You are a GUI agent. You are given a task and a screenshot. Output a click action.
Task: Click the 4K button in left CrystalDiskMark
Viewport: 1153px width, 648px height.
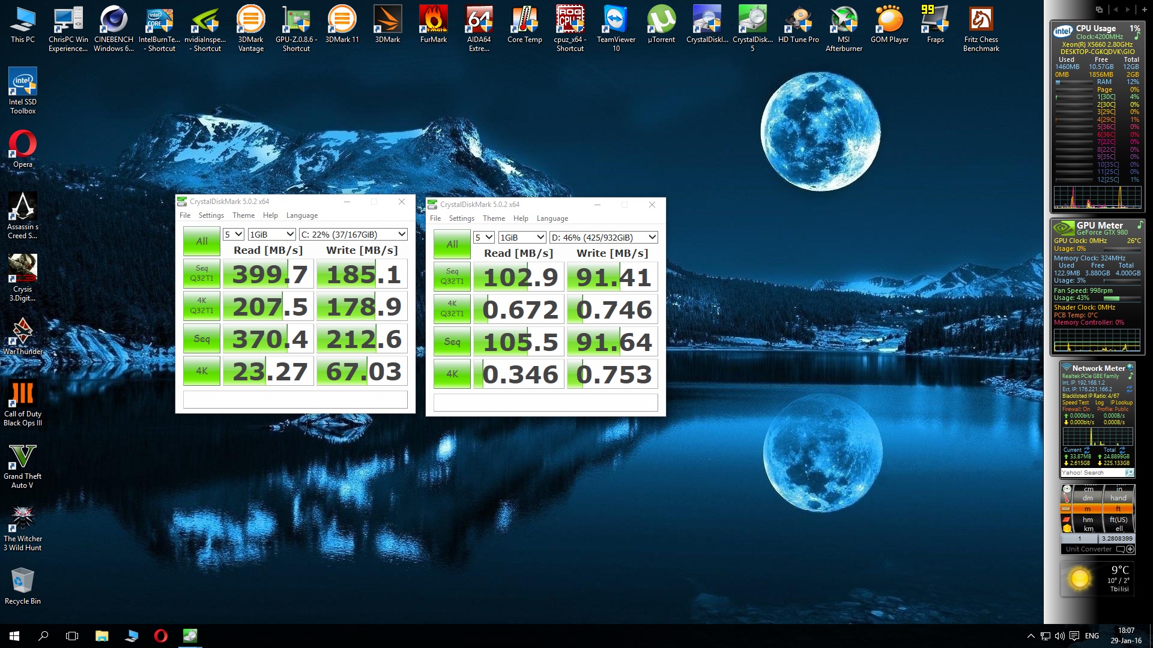tap(202, 371)
